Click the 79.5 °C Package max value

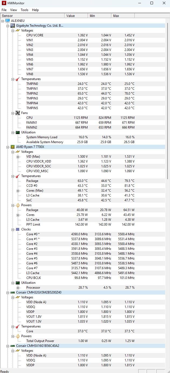tap(129, 181)
